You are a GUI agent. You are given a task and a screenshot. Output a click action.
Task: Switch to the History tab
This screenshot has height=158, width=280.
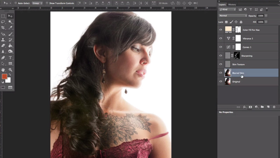[232, 5]
